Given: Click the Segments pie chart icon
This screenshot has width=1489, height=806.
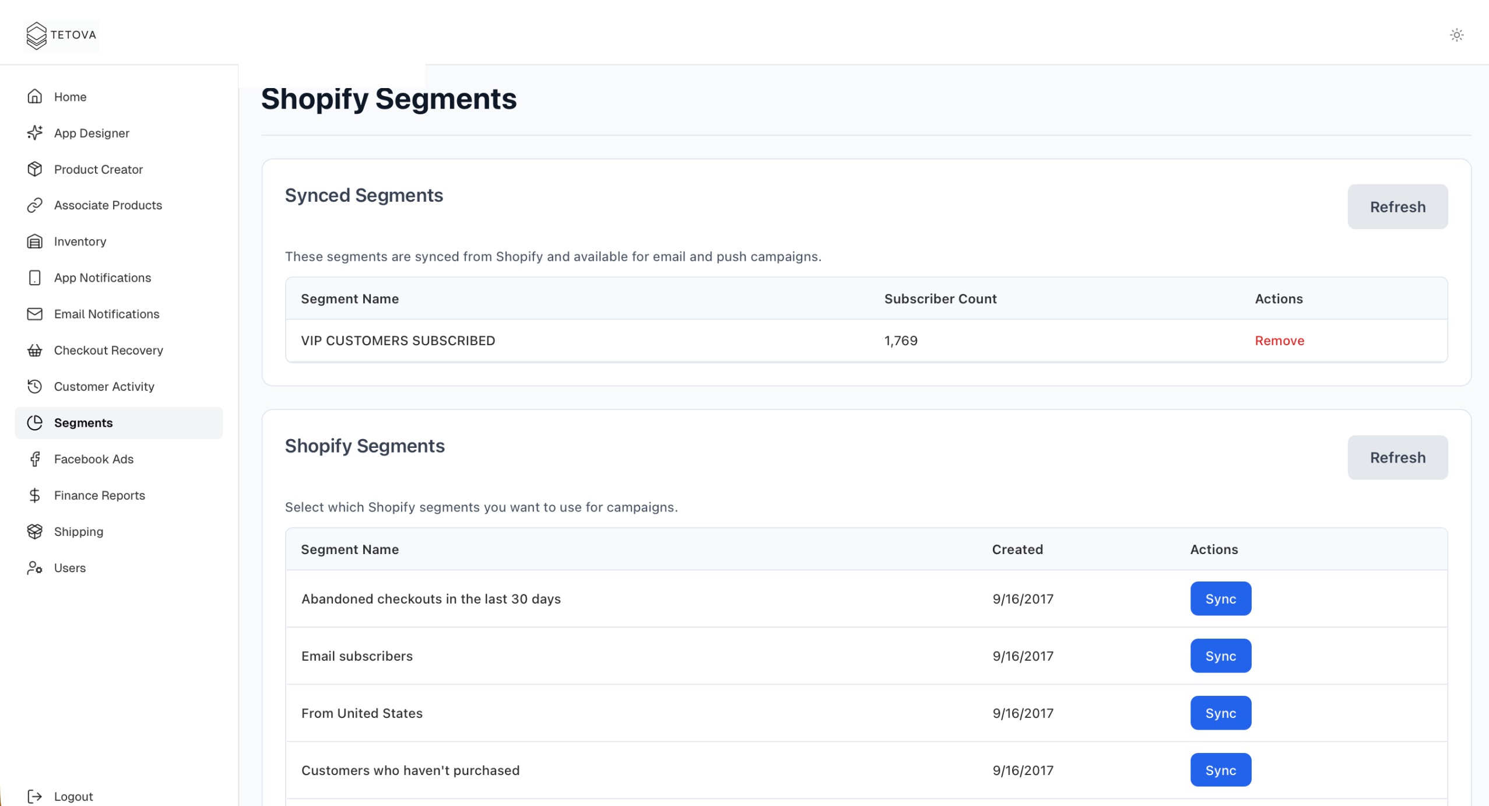Looking at the screenshot, I should [34, 422].
